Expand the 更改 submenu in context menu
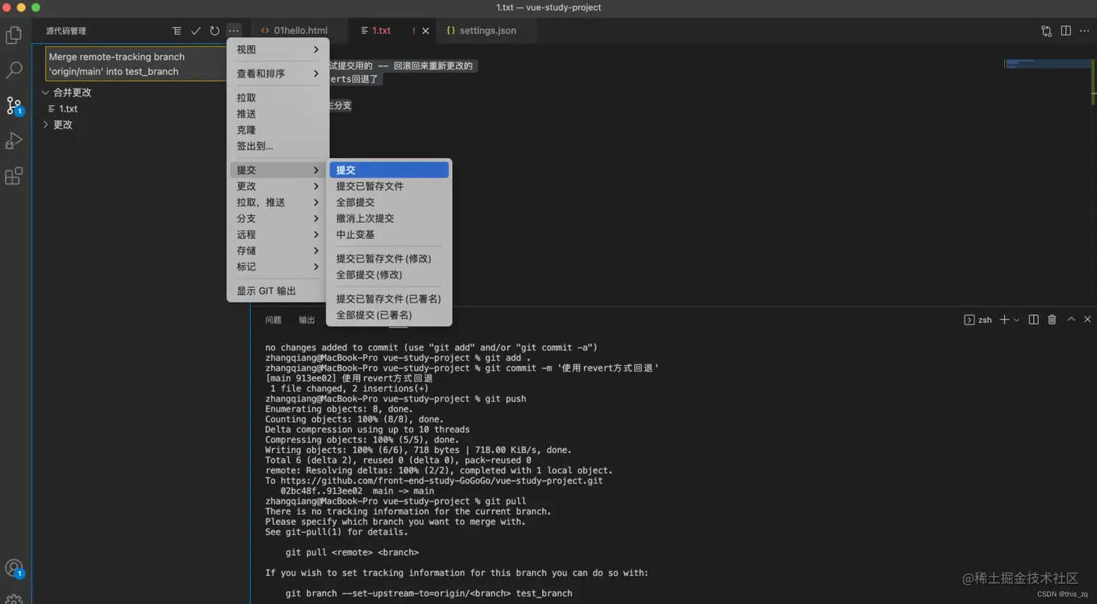This screenshot has width=1097, height=604. coord(278,186)
